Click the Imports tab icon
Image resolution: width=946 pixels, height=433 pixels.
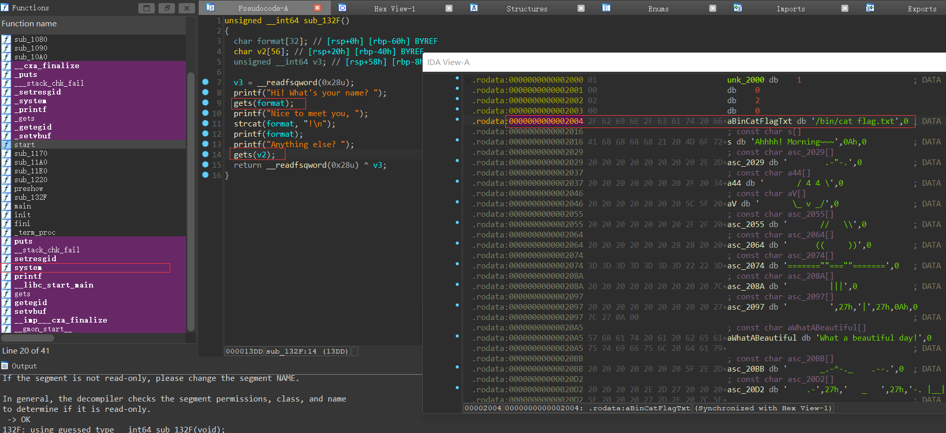point(738,7)
